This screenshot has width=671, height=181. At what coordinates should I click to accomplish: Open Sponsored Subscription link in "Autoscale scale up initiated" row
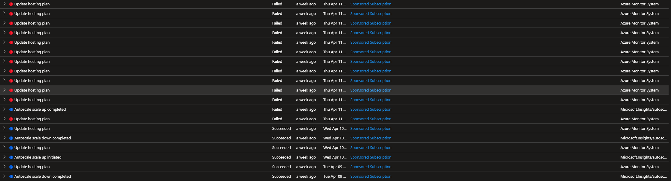click(371, 157)
